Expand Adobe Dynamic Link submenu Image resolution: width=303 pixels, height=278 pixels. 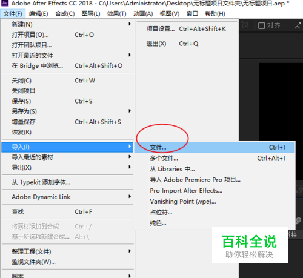[68, 197]
